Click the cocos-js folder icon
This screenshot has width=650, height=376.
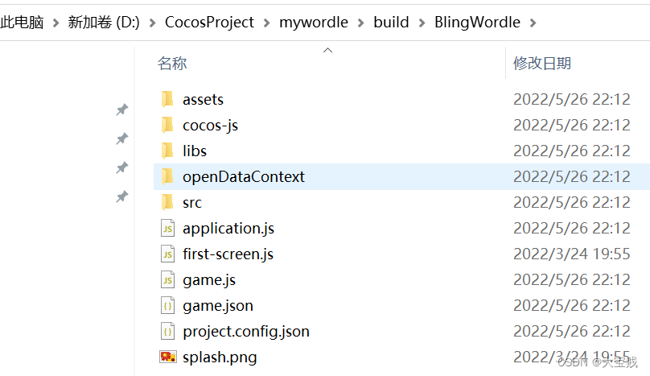[x=167, y=125]
